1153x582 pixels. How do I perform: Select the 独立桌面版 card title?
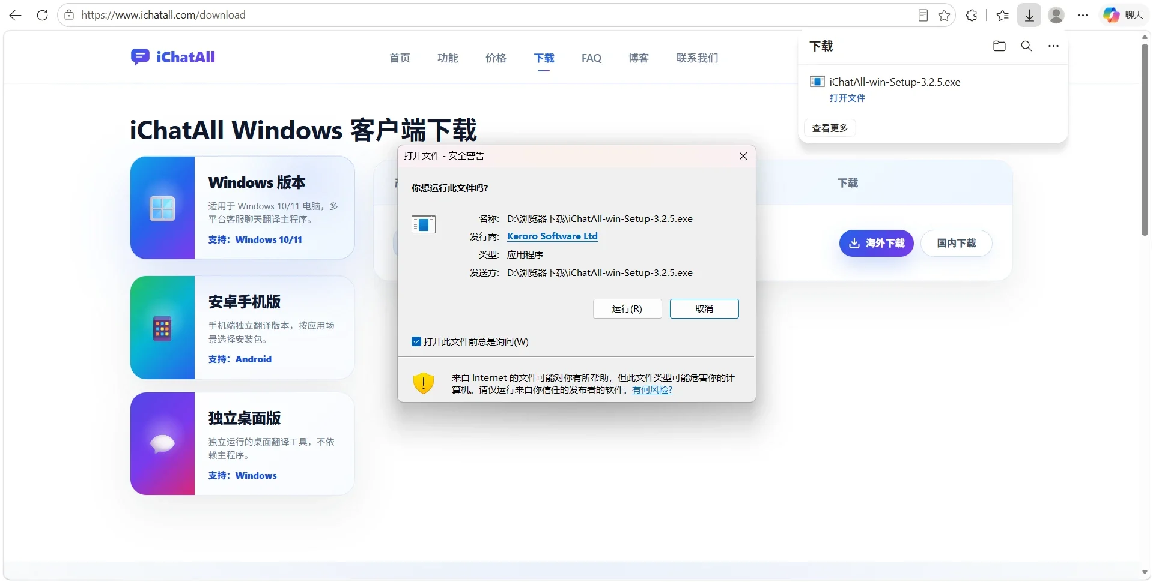coord(245,418)
